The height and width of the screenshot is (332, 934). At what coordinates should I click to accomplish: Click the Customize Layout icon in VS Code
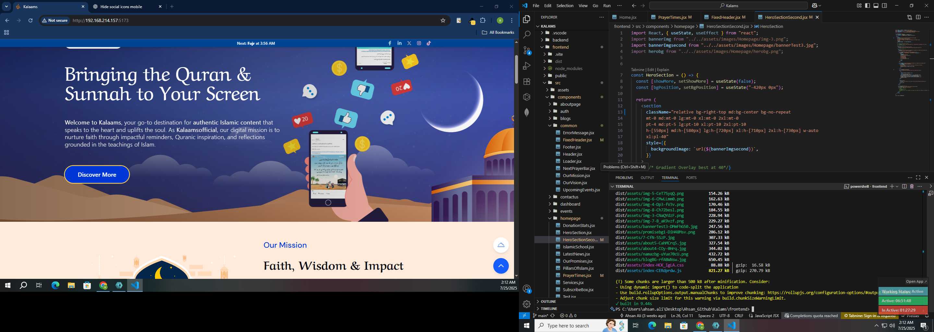(859, 6)
